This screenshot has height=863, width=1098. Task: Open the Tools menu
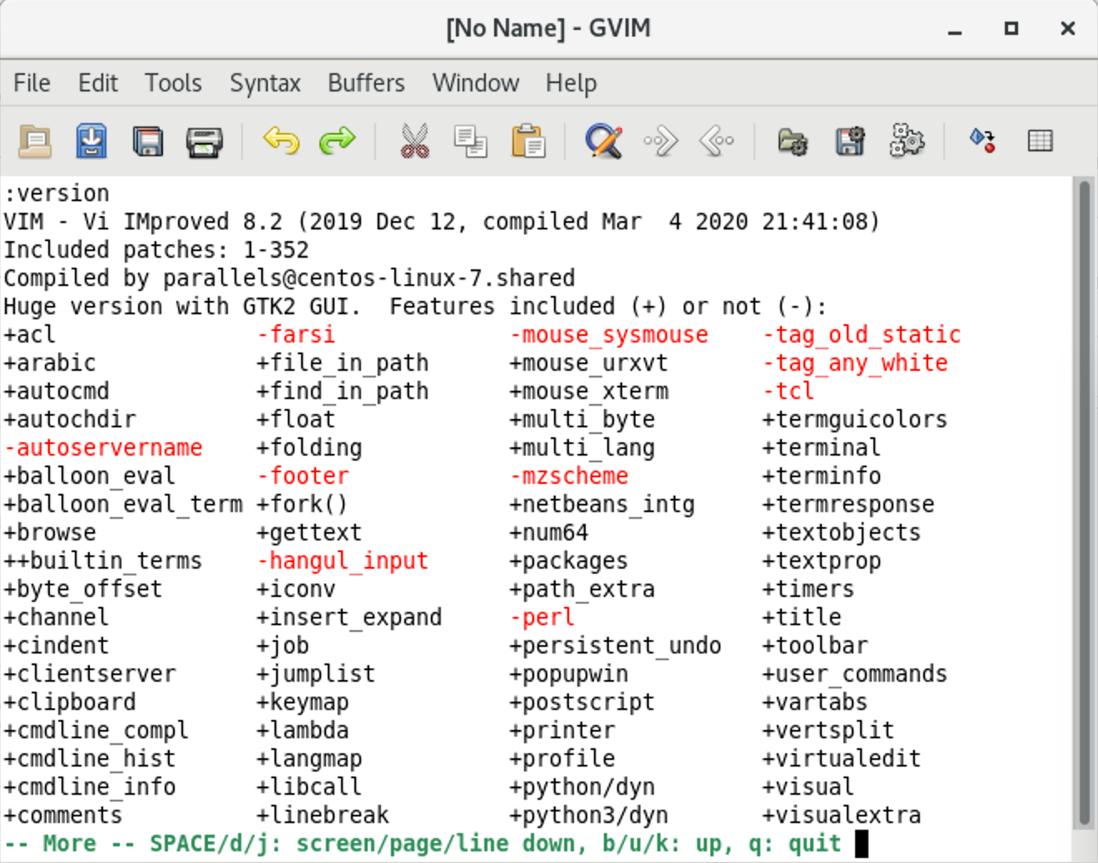pyautogui.click(x=173, y=82)
